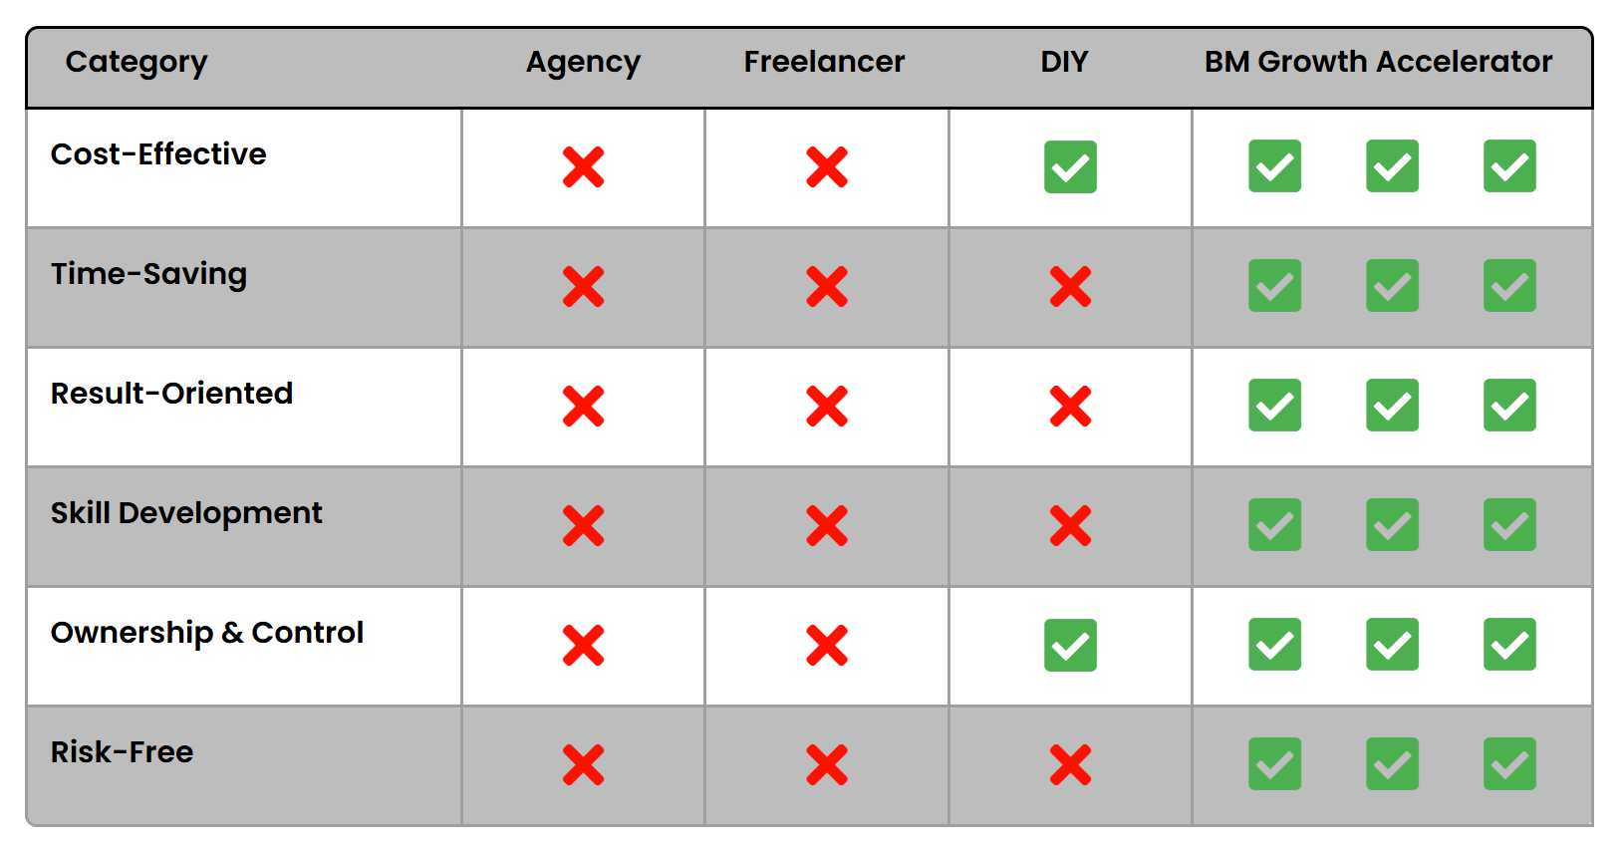Click the BM Growth Accelerator header

point(1378,62)
